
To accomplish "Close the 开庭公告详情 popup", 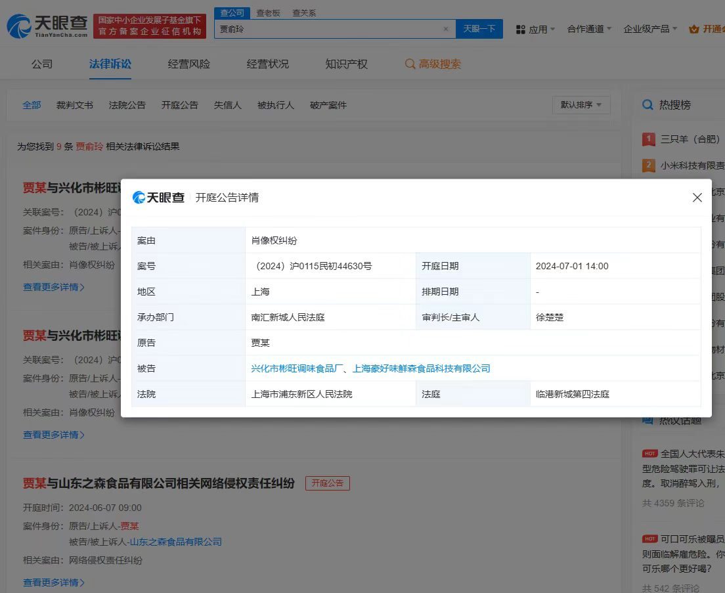I will (697, 197).
